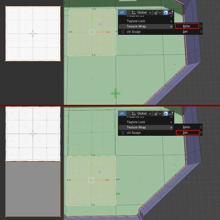This screenshot has width=220, height=220.
Task: Click the transform orientation axes icon in lower viewport
Action: coord(134,113)
